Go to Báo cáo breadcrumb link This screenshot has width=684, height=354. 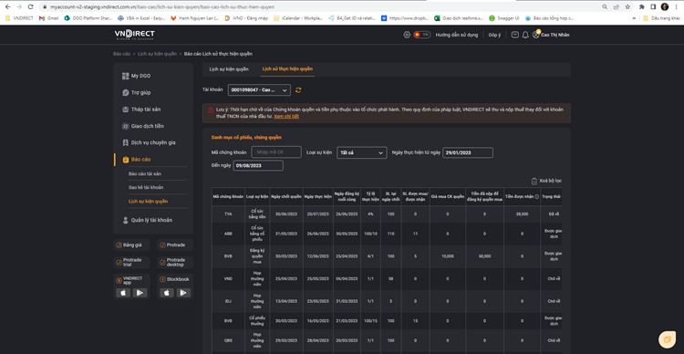[121, 54]
